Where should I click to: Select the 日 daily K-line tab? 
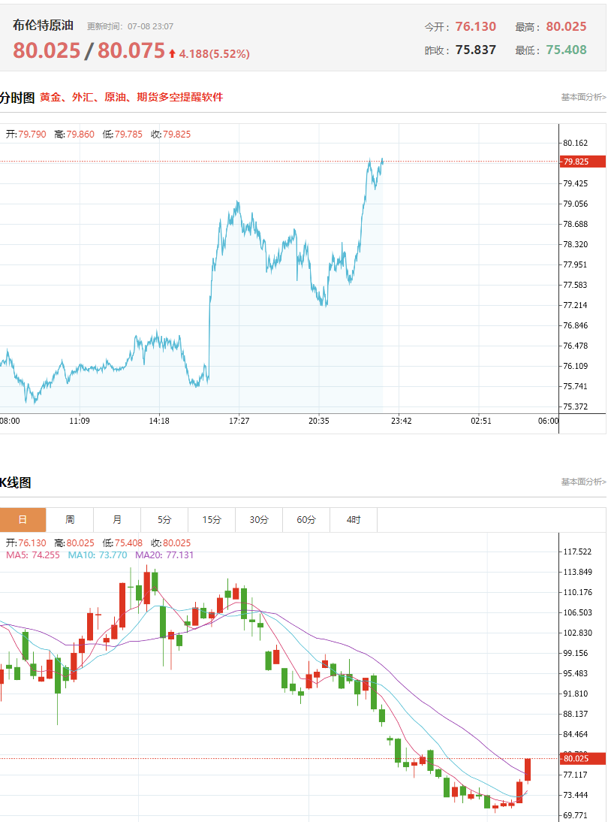coord(23,519)
